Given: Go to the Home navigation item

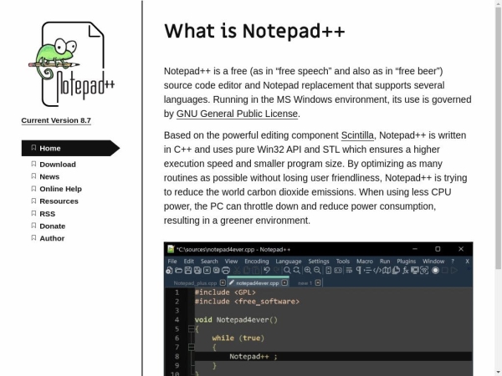Looking at the screenshot, I should click(x=70, y=148).
